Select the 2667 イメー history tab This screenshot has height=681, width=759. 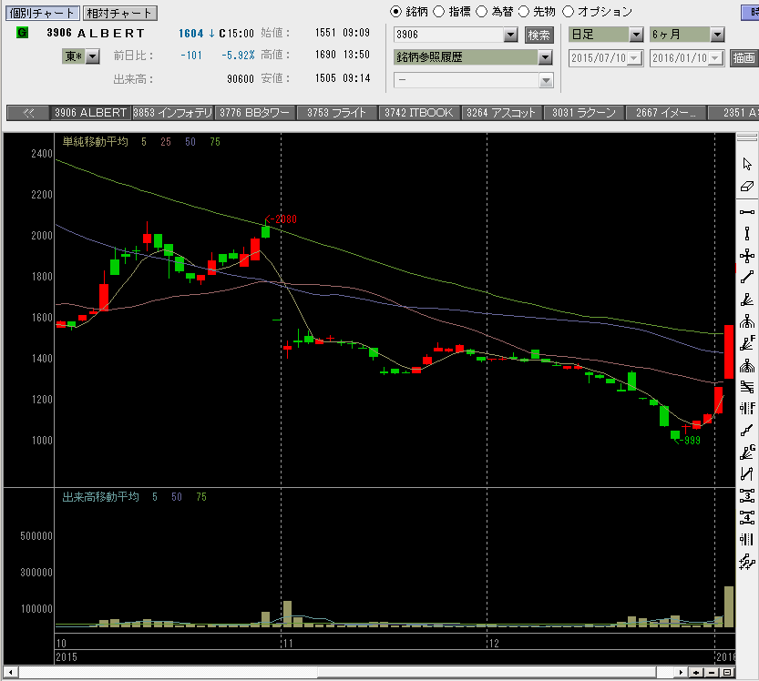(x=666, y=113)
